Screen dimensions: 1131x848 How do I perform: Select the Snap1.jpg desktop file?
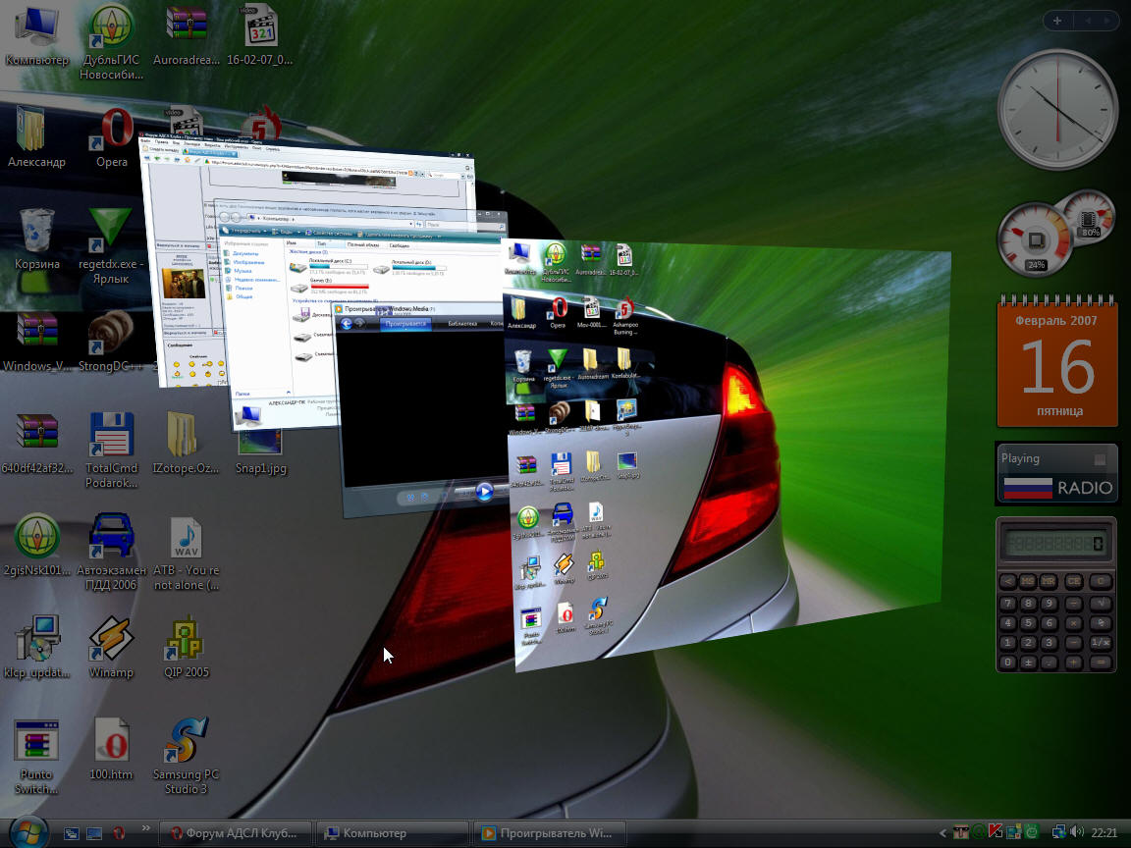(260, 444)
